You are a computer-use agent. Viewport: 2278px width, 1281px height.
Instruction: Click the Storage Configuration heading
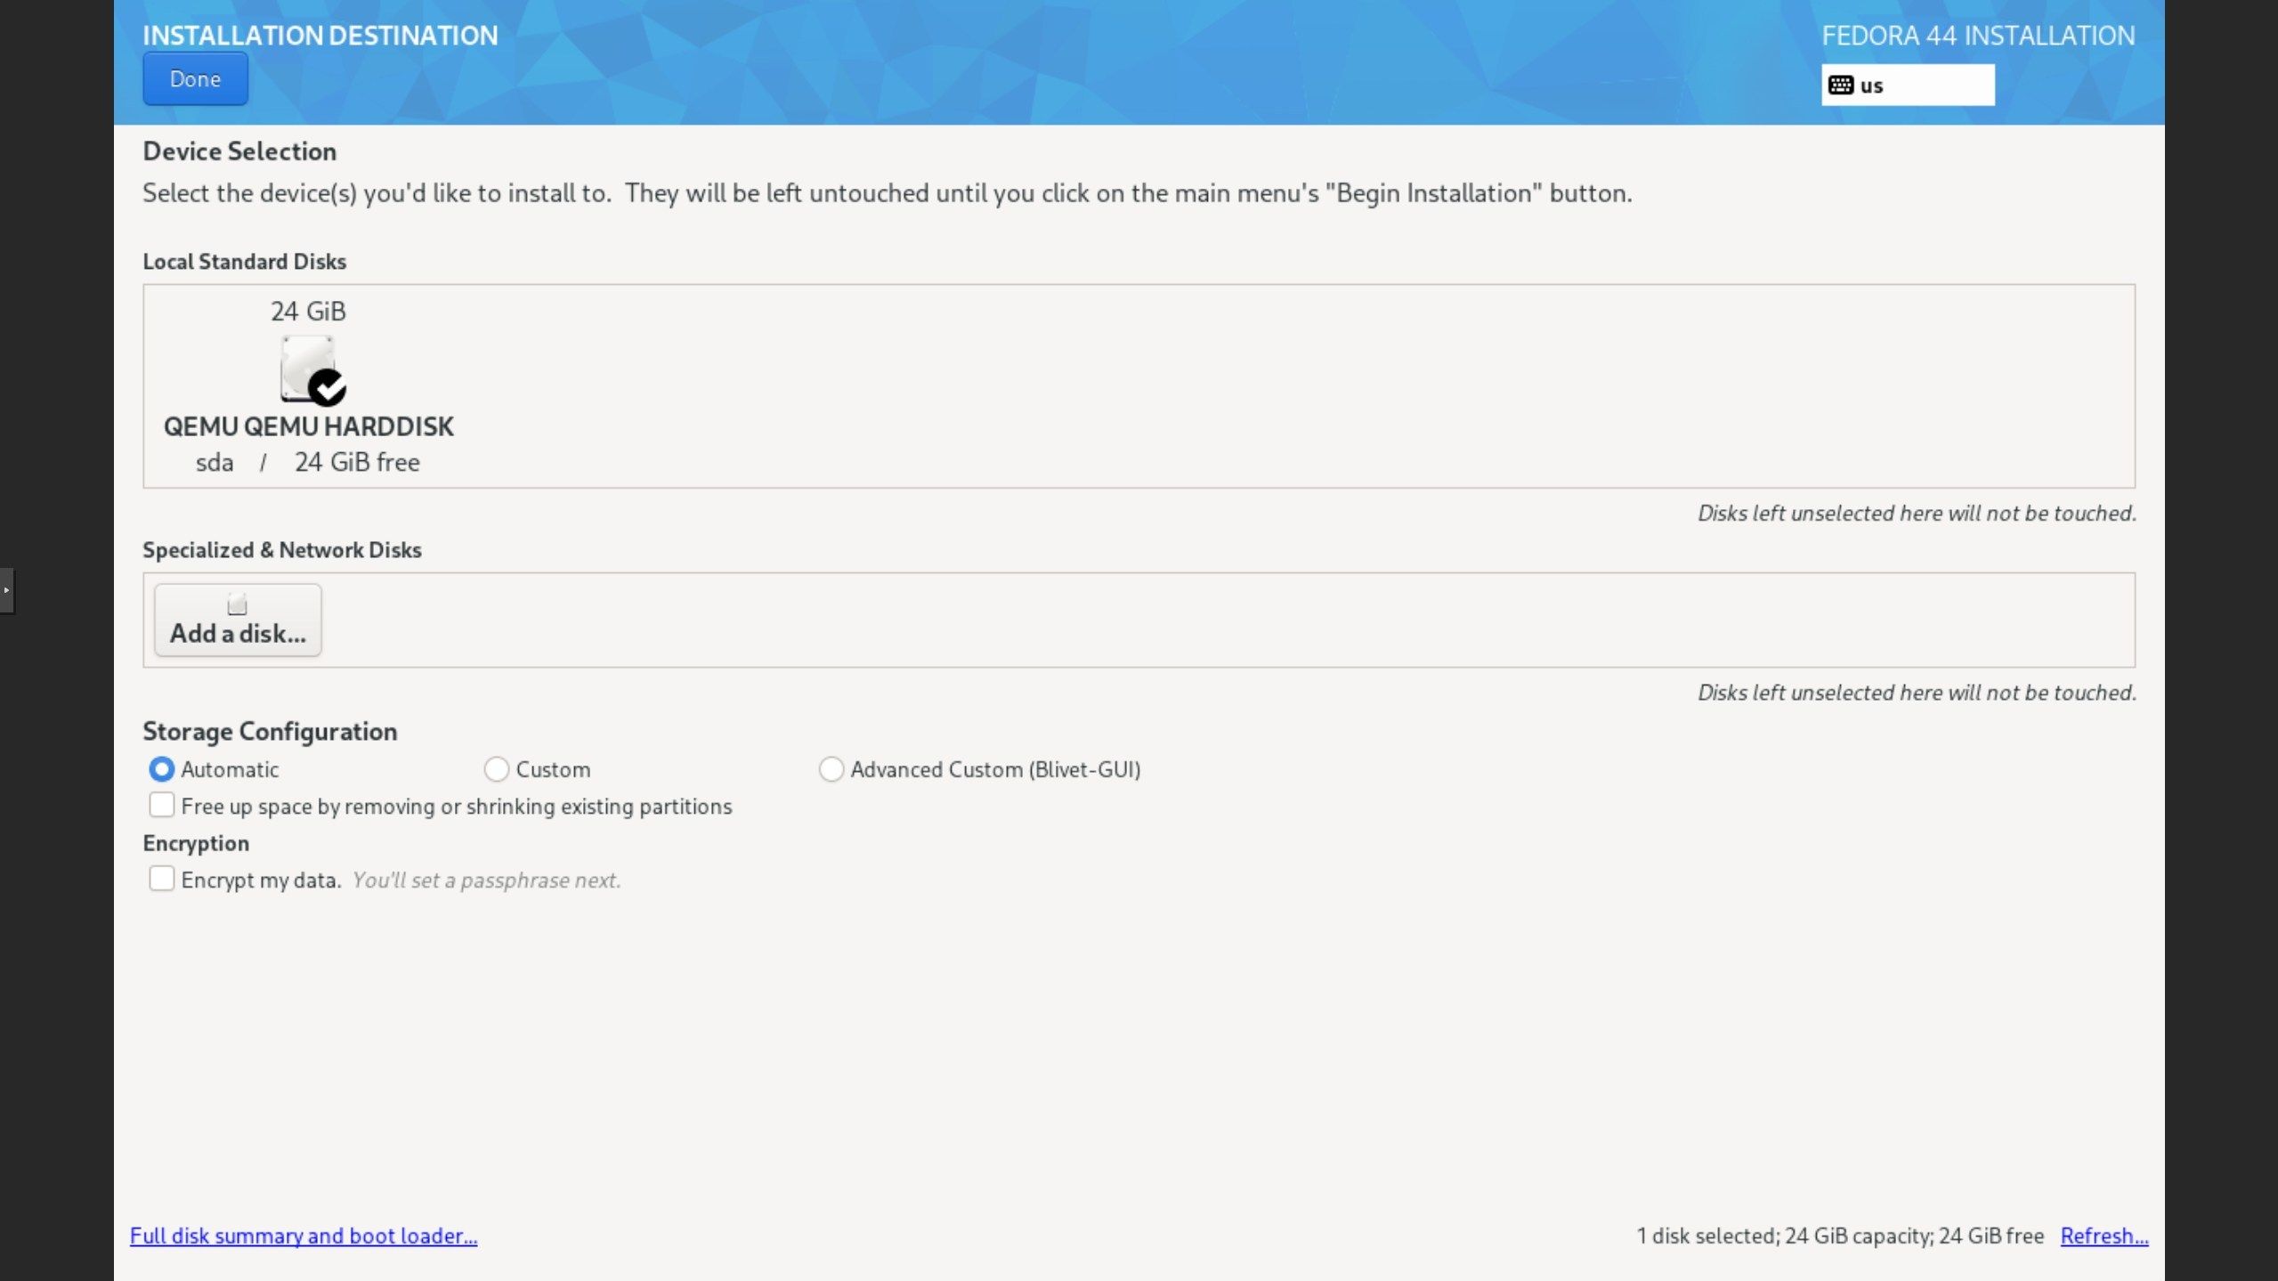270,732
